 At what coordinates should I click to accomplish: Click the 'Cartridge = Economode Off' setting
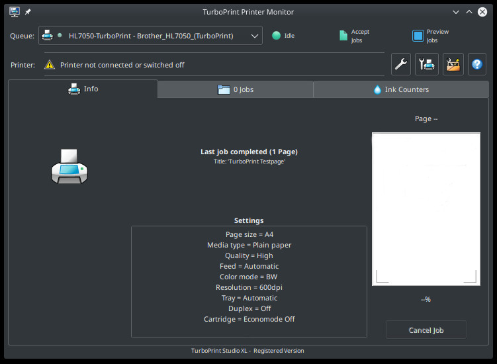point(249,319)
